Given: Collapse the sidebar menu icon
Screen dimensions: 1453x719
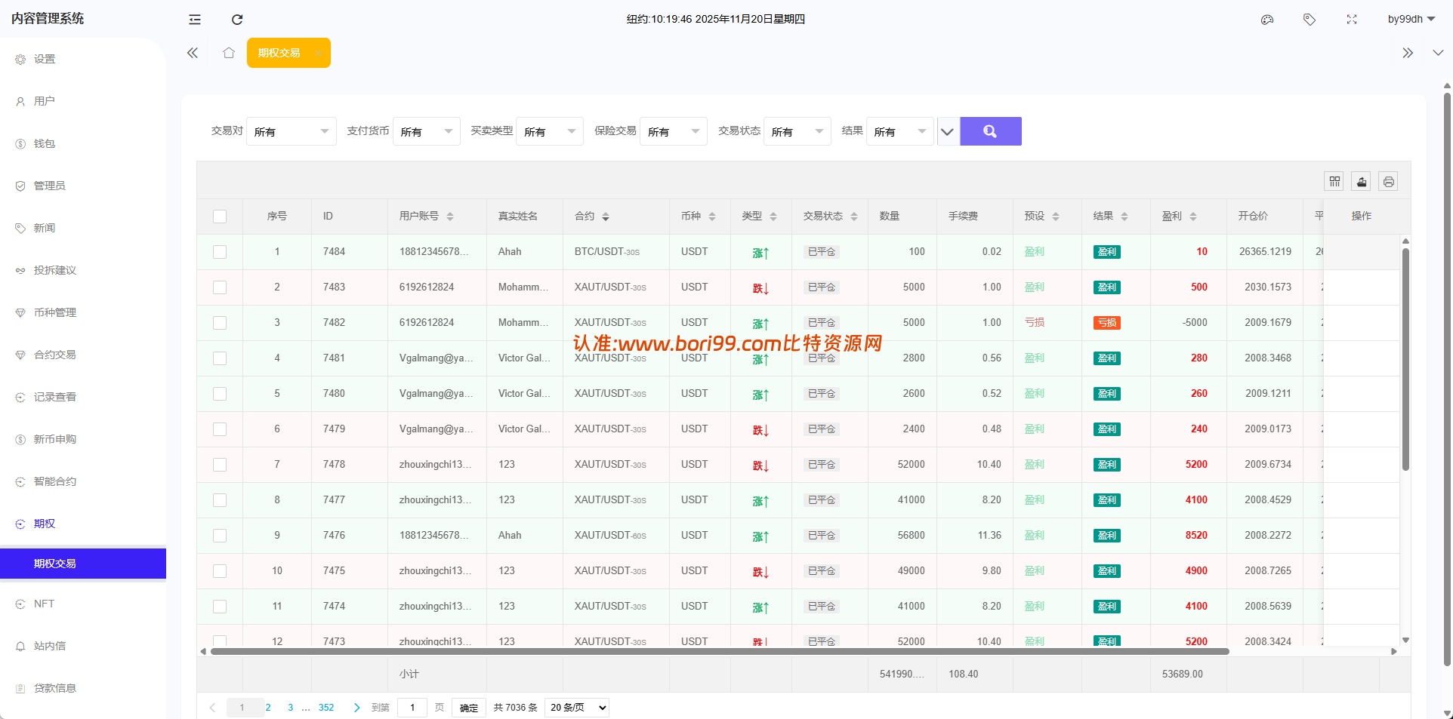Looking at the screenshot, I should click(195, 20).
